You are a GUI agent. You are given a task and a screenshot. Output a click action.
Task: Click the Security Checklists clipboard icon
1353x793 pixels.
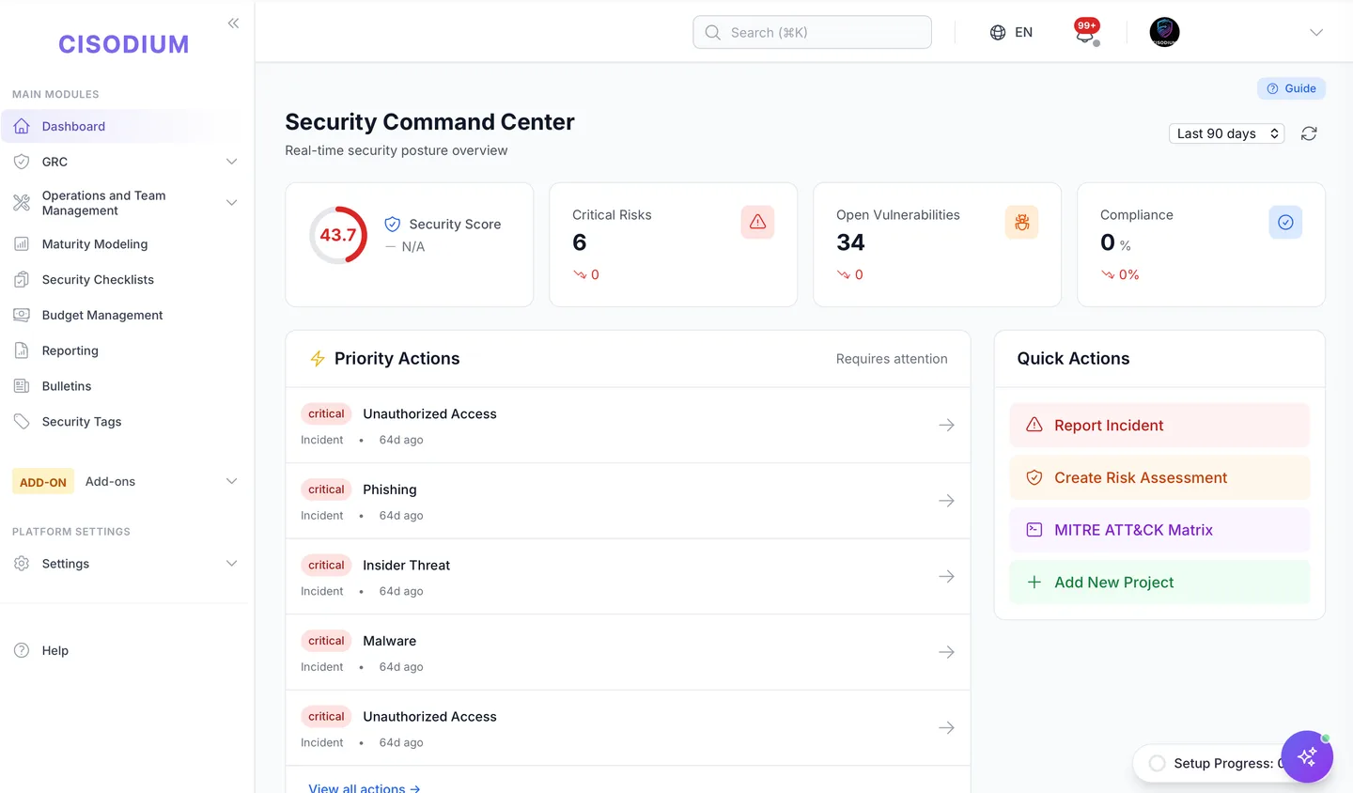22,280
